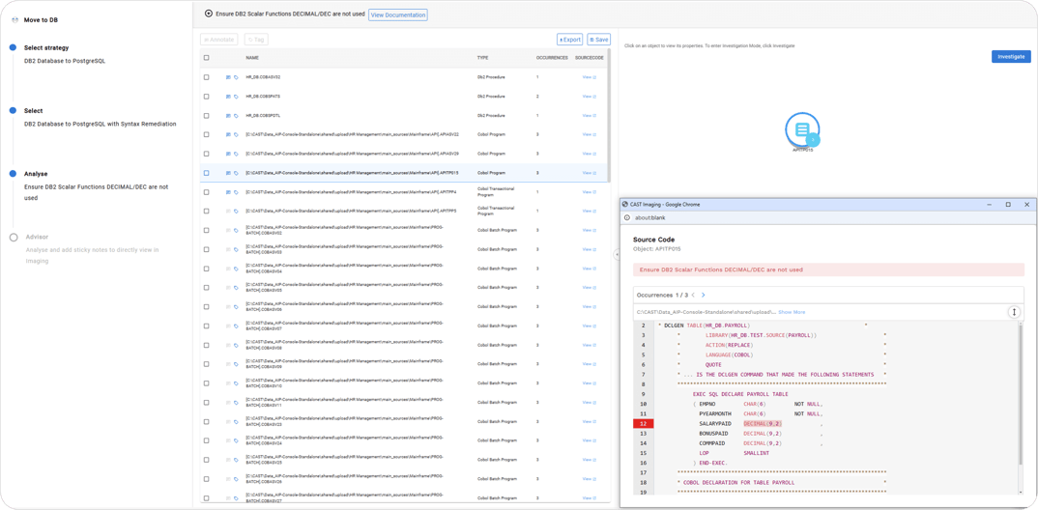The height and width of the screenshot is (510, 1038).
Task: Click the annotate icon for HR_DB.COBSPDTL row
Action: [228, 116]
